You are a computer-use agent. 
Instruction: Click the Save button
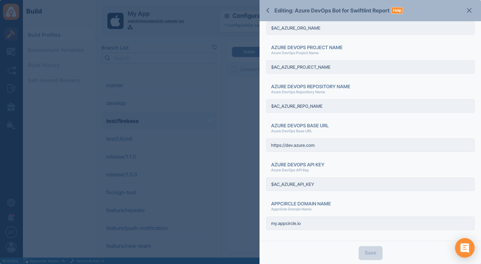click(x=370, y=253)
